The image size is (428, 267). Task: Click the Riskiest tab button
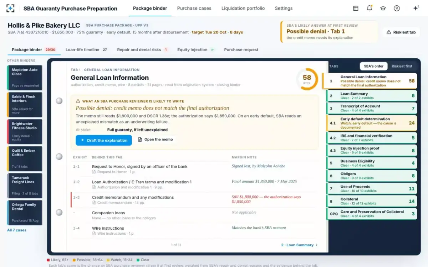pyautogui.click(x=401, y=32)
